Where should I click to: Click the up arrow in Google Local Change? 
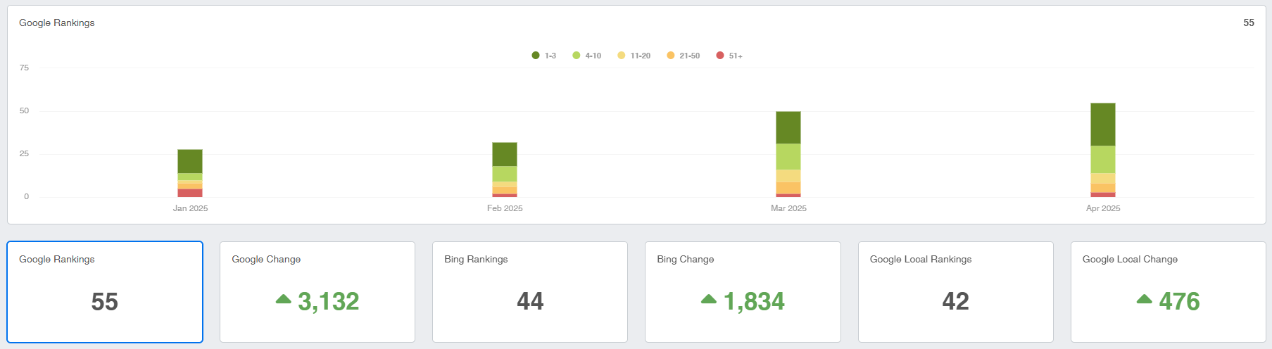point(1144,299)
